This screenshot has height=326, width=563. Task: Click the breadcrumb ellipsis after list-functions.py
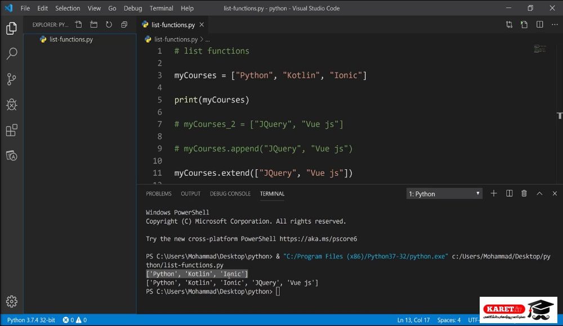208,39
